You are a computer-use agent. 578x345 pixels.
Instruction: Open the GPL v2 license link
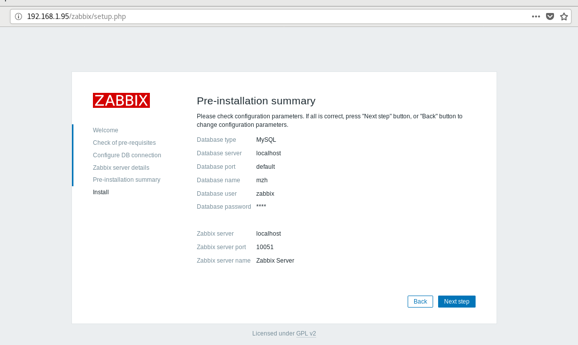point(306,333)
